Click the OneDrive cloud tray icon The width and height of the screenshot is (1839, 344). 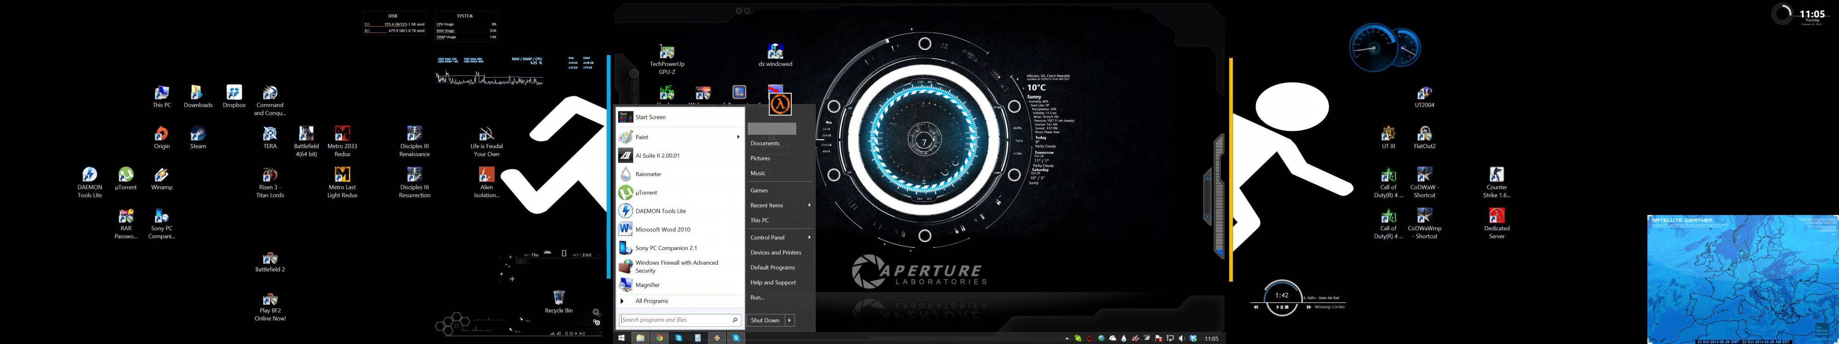1112,338
